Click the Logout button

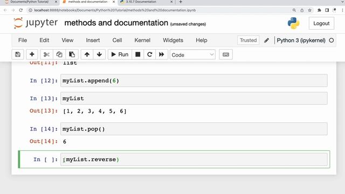point(321,23)
